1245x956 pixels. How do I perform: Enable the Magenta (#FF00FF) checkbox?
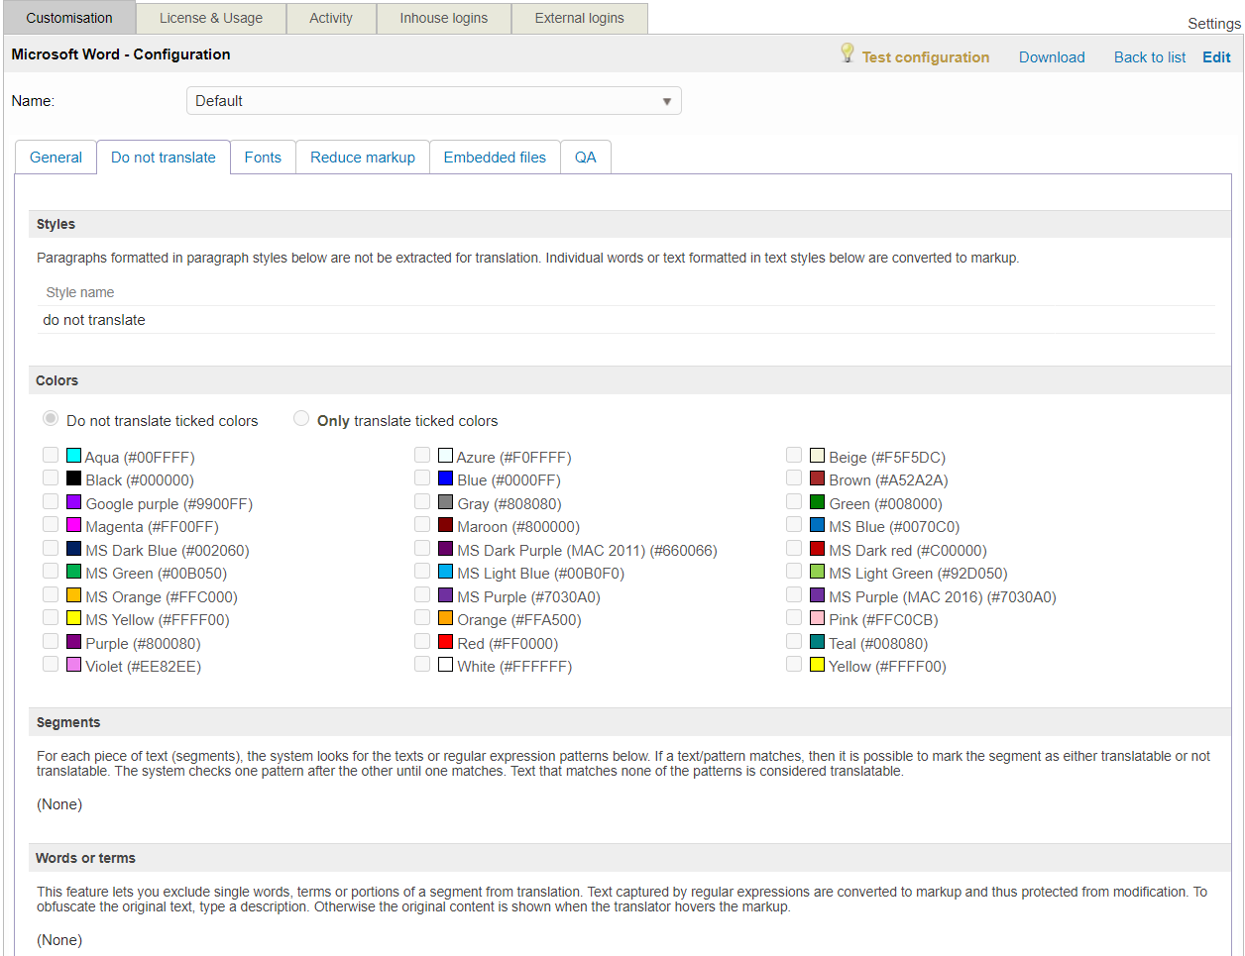51,524
